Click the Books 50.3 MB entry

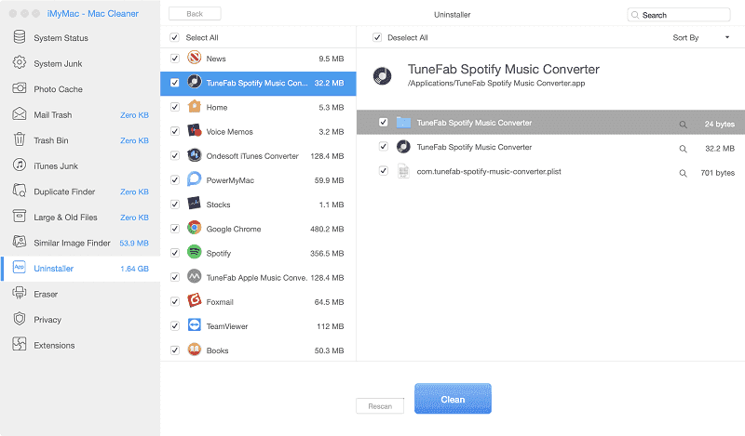258,350
